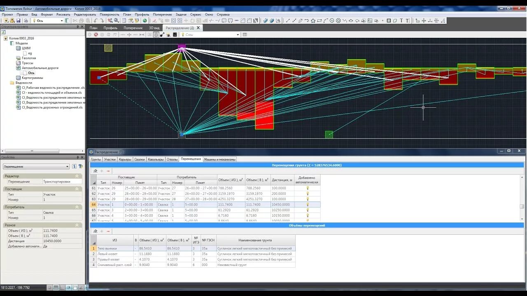This screenshot has width=527, height=296.
Task: Click the lock icon in distribution toolbar
Action: (156, 35)
